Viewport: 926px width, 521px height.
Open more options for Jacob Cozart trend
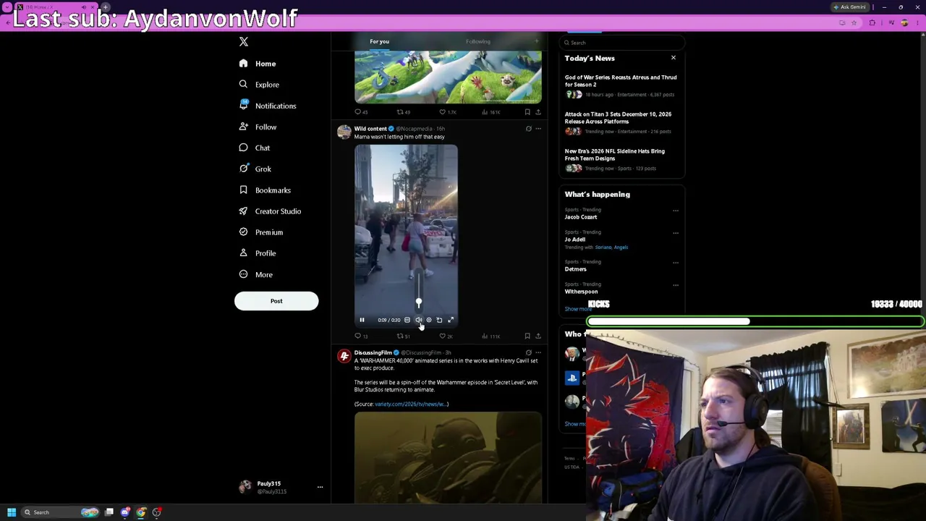tap(676, 211)
